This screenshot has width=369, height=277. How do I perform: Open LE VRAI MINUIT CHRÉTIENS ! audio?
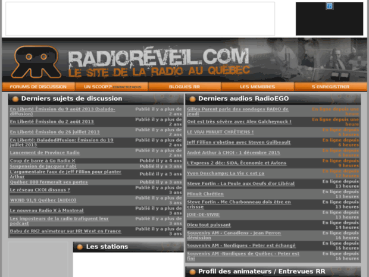tap(220, 132)
